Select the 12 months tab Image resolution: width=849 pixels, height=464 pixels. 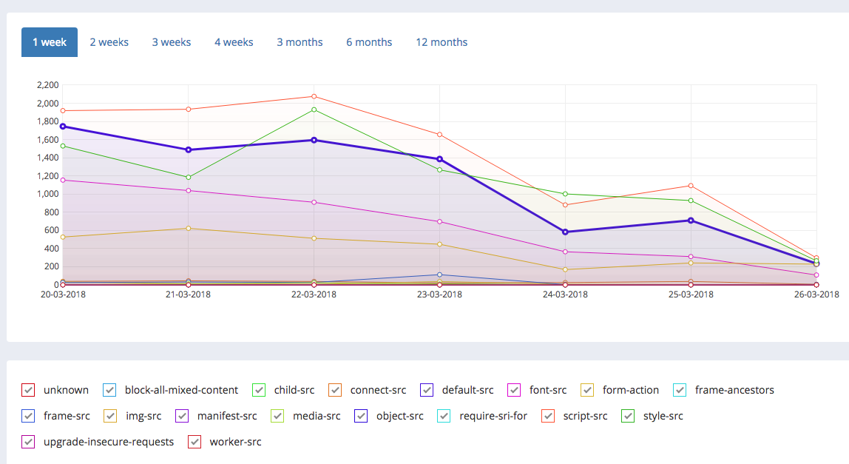click(442, 42)
